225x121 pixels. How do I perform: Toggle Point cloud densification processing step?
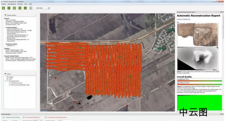[24, 117]
